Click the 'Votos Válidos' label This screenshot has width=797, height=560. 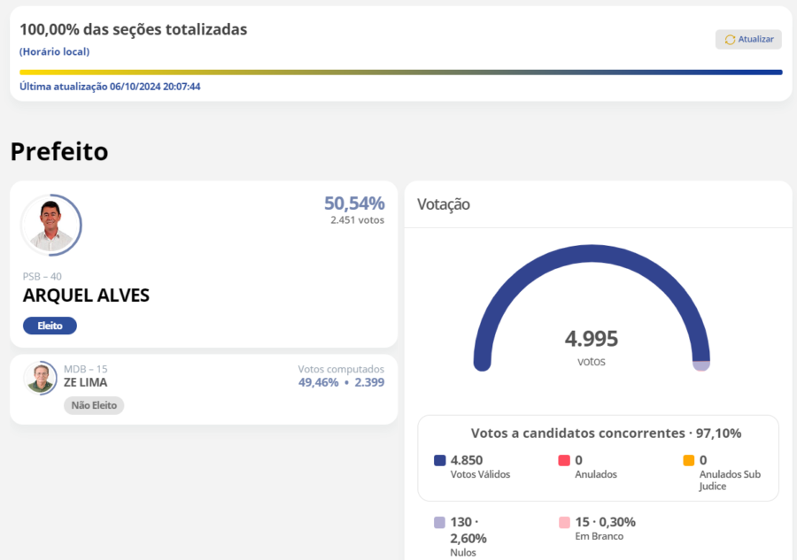pos(480,474)
